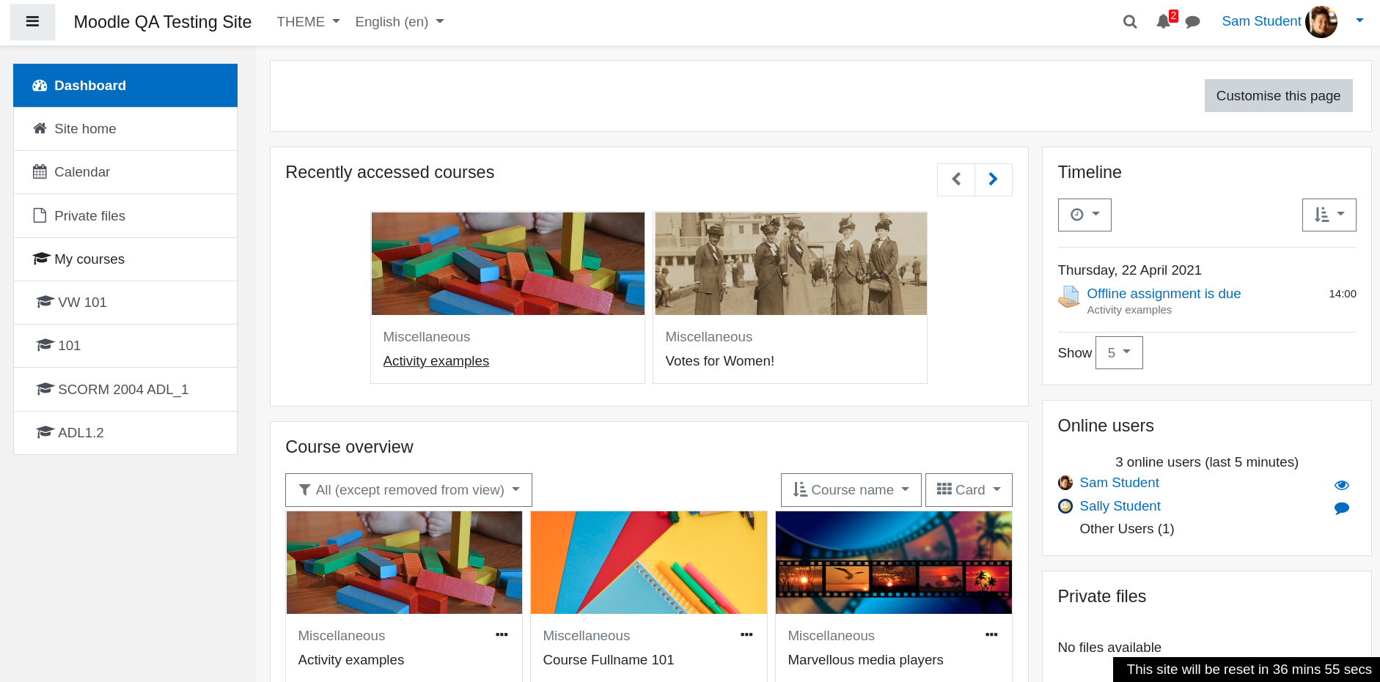Open Marvellous media players title
Image resolution: width=1380 pixels, height=682 pixels.
(865, 660)
